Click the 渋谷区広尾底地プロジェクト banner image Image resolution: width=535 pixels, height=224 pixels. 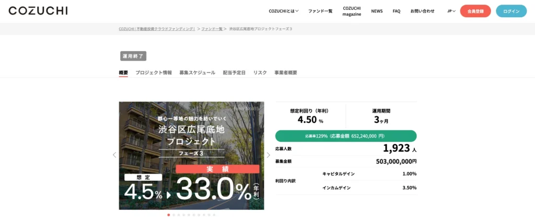click(191, 156)
